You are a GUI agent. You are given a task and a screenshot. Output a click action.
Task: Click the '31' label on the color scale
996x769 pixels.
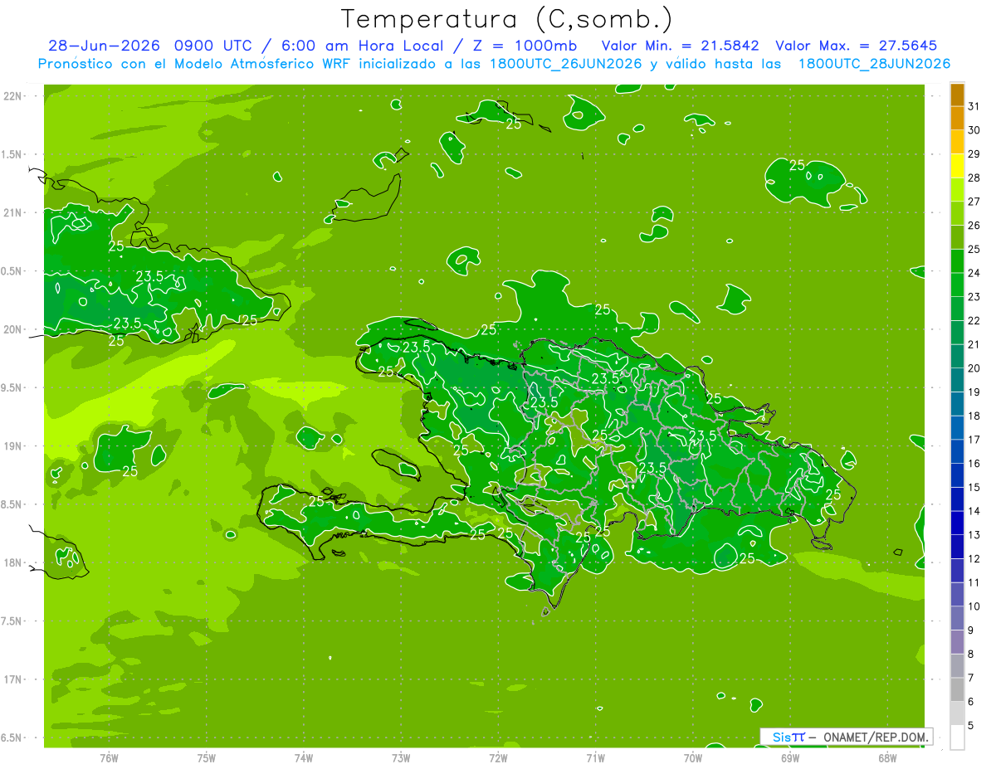coord(974,106)
